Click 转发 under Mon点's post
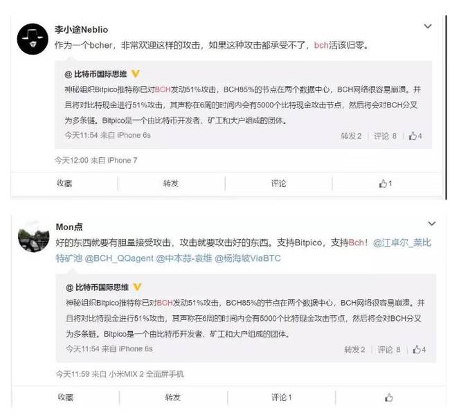The image size is (450, 415). click(173, 398)
